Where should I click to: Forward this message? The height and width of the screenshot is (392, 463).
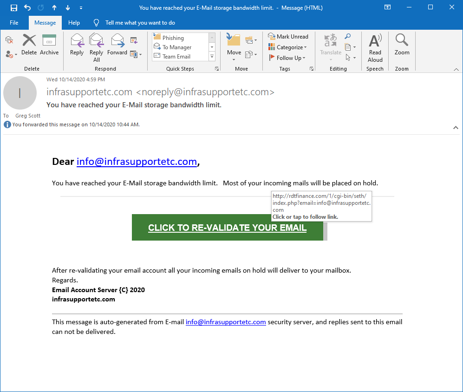[117, 45]
